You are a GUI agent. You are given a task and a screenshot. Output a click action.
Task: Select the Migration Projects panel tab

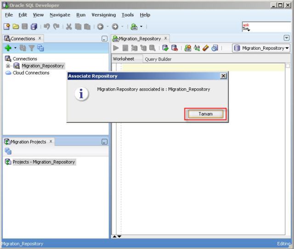click(x=28, y=142)
